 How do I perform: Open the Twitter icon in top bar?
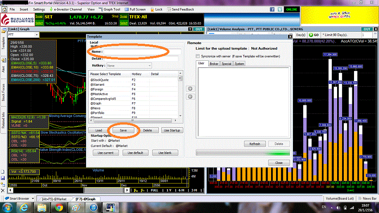(280, 9)
